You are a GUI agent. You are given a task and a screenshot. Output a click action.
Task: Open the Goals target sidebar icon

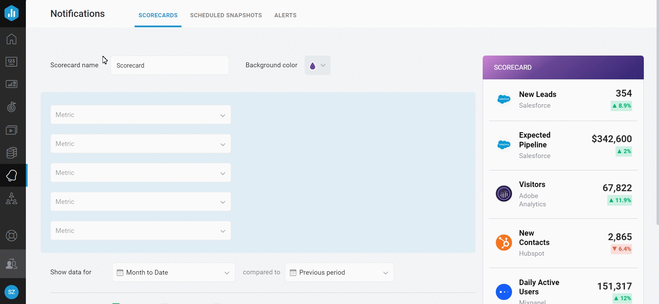click(x=11, y=107)
